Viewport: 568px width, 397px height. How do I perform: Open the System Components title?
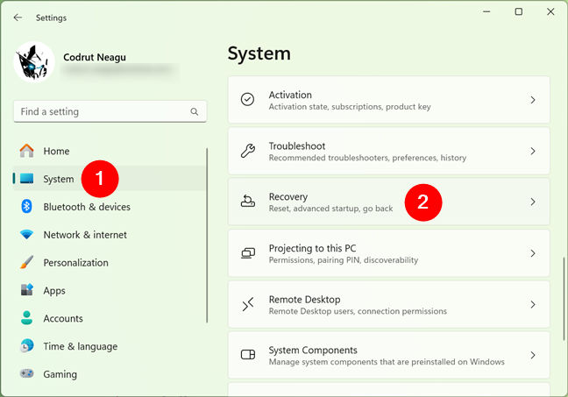click(x=313, y=351)
